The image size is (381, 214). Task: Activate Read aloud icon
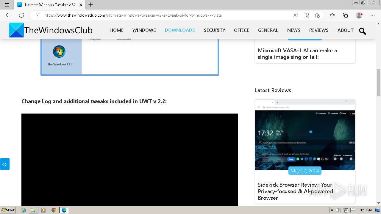pos(296,15)
